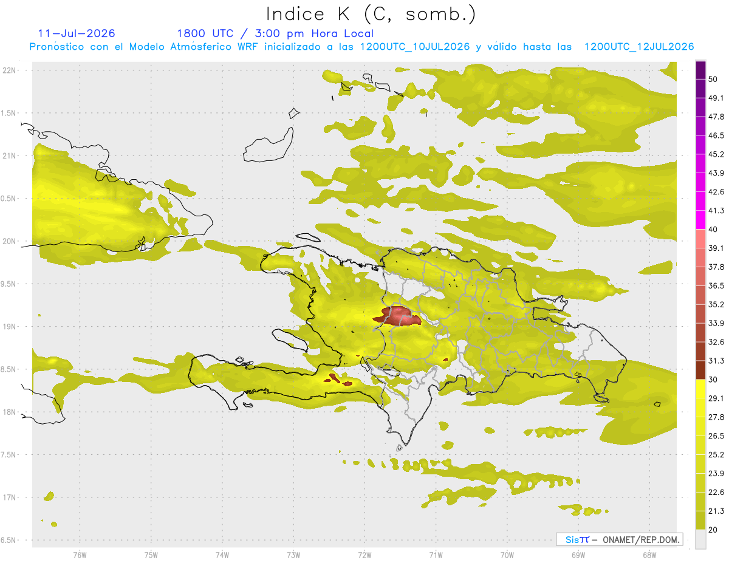Click the '31.3' color scale value
The width and height of the screenshot is (729, 563).
(x=716, y=361)
